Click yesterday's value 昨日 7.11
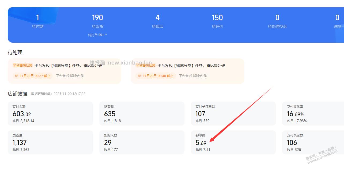The image size is (344, 169). click(203, 150)
